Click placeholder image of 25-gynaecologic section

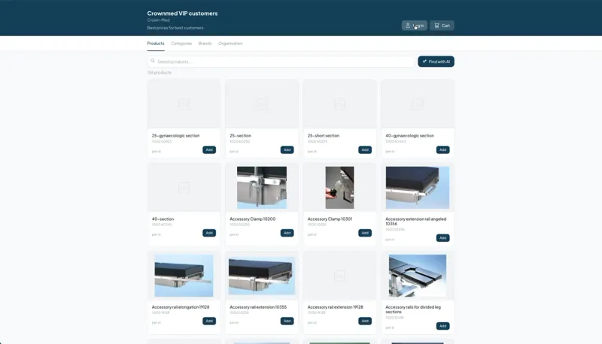(184, 104)
